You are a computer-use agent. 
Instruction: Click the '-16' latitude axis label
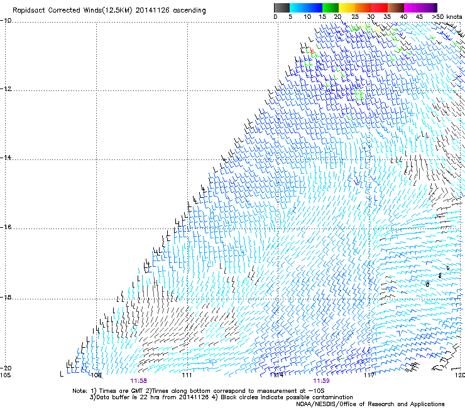(x=6, y=227)
